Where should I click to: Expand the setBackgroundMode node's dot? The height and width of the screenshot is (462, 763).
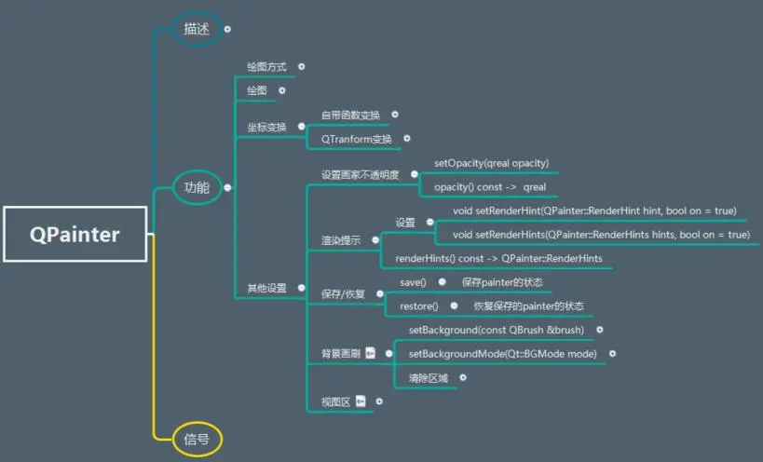611,354
